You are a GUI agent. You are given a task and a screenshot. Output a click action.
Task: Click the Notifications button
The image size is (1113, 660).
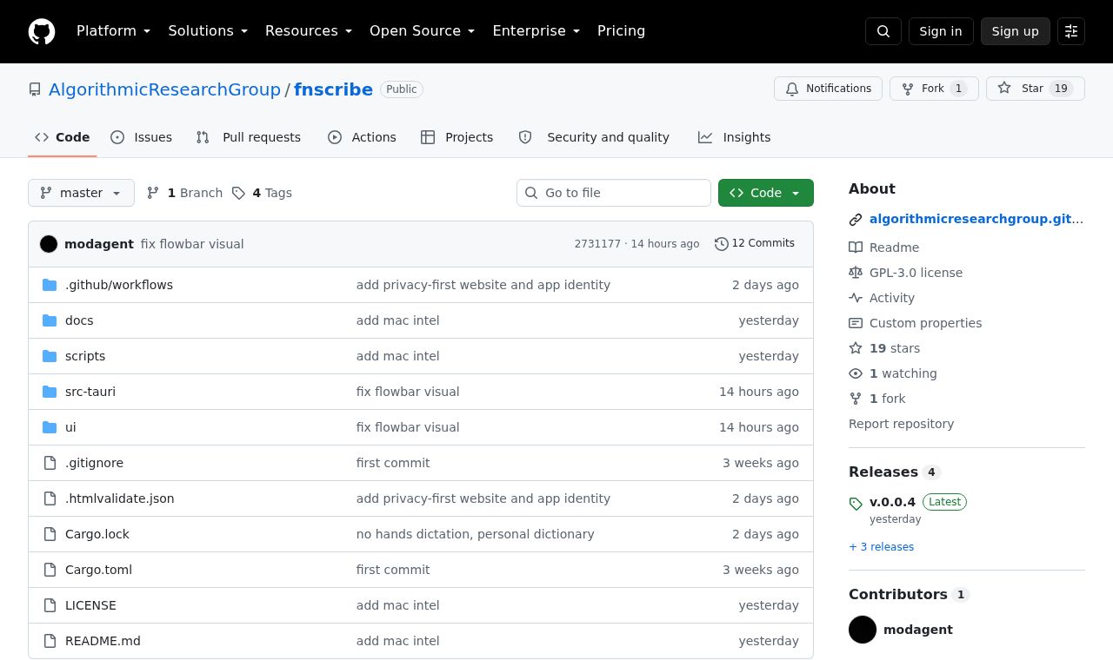click(x=828, y=89)
